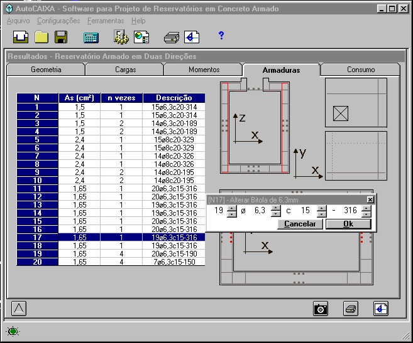Increase diameter 6,3 with up arrow
The image size is (413, 343).
[276, 208]
